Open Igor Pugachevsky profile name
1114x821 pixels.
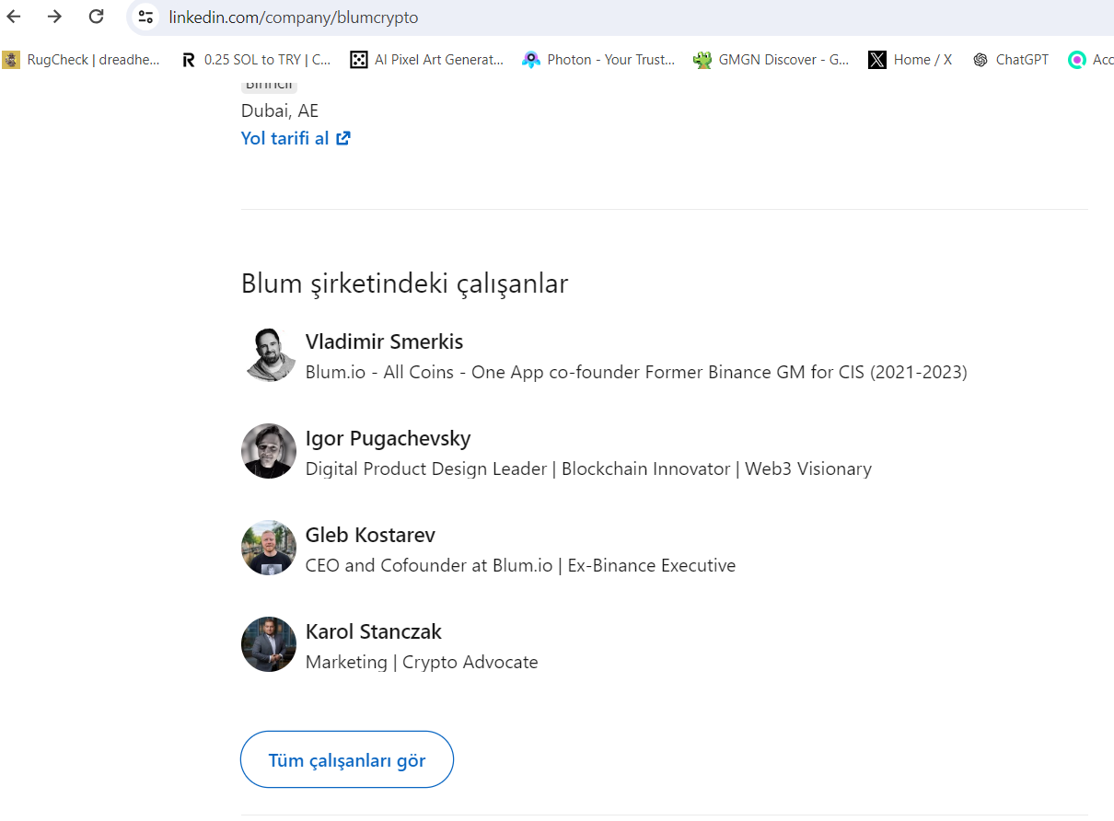click(388, 438)
